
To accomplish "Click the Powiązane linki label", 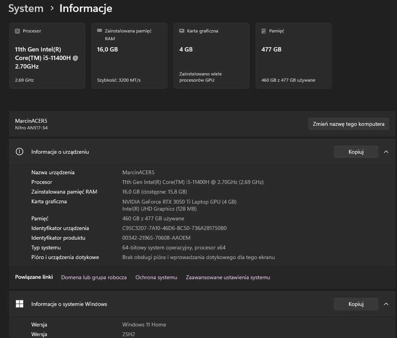I will 34,277.
